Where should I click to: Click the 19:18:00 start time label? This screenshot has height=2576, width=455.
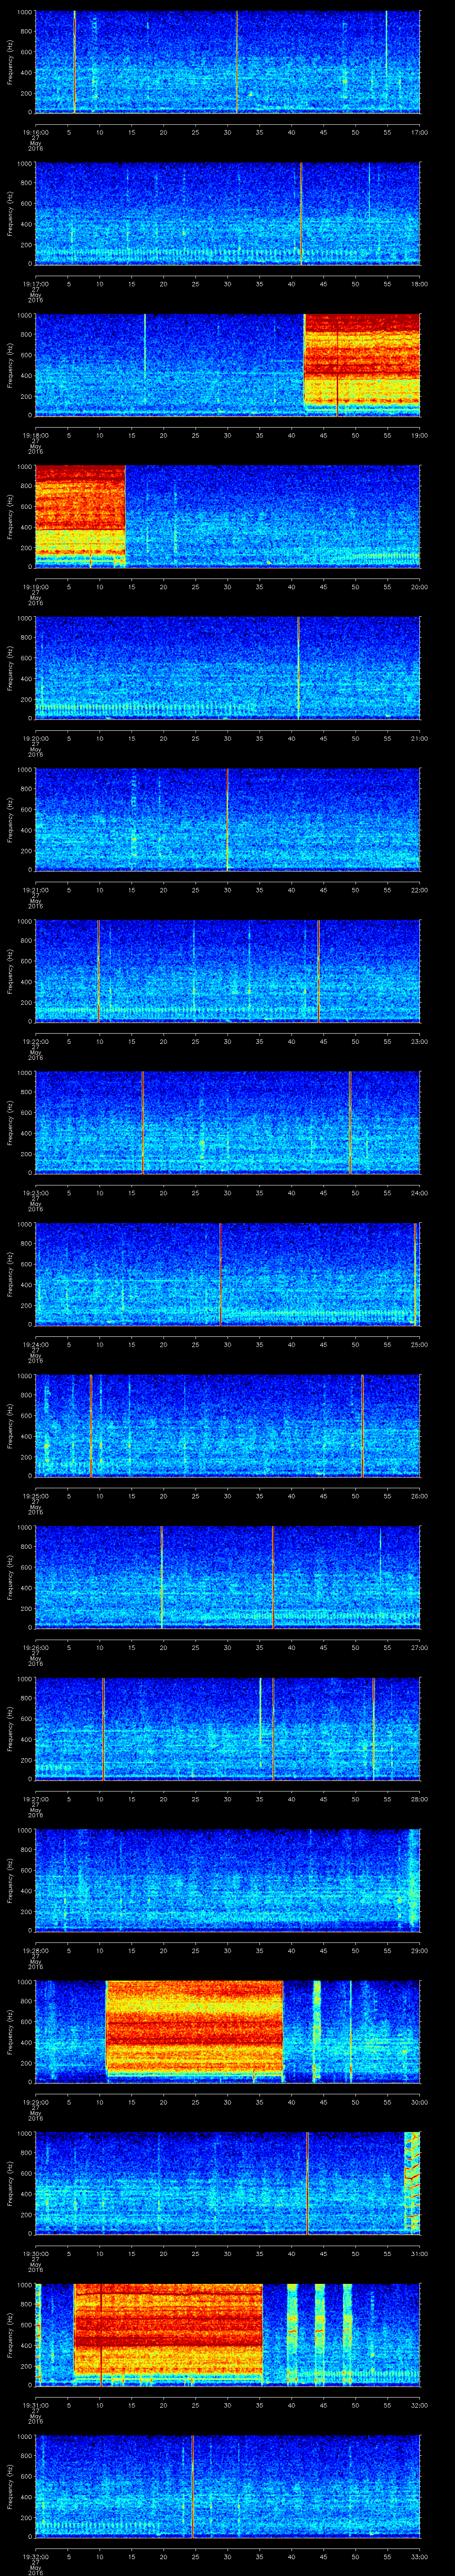35,436
